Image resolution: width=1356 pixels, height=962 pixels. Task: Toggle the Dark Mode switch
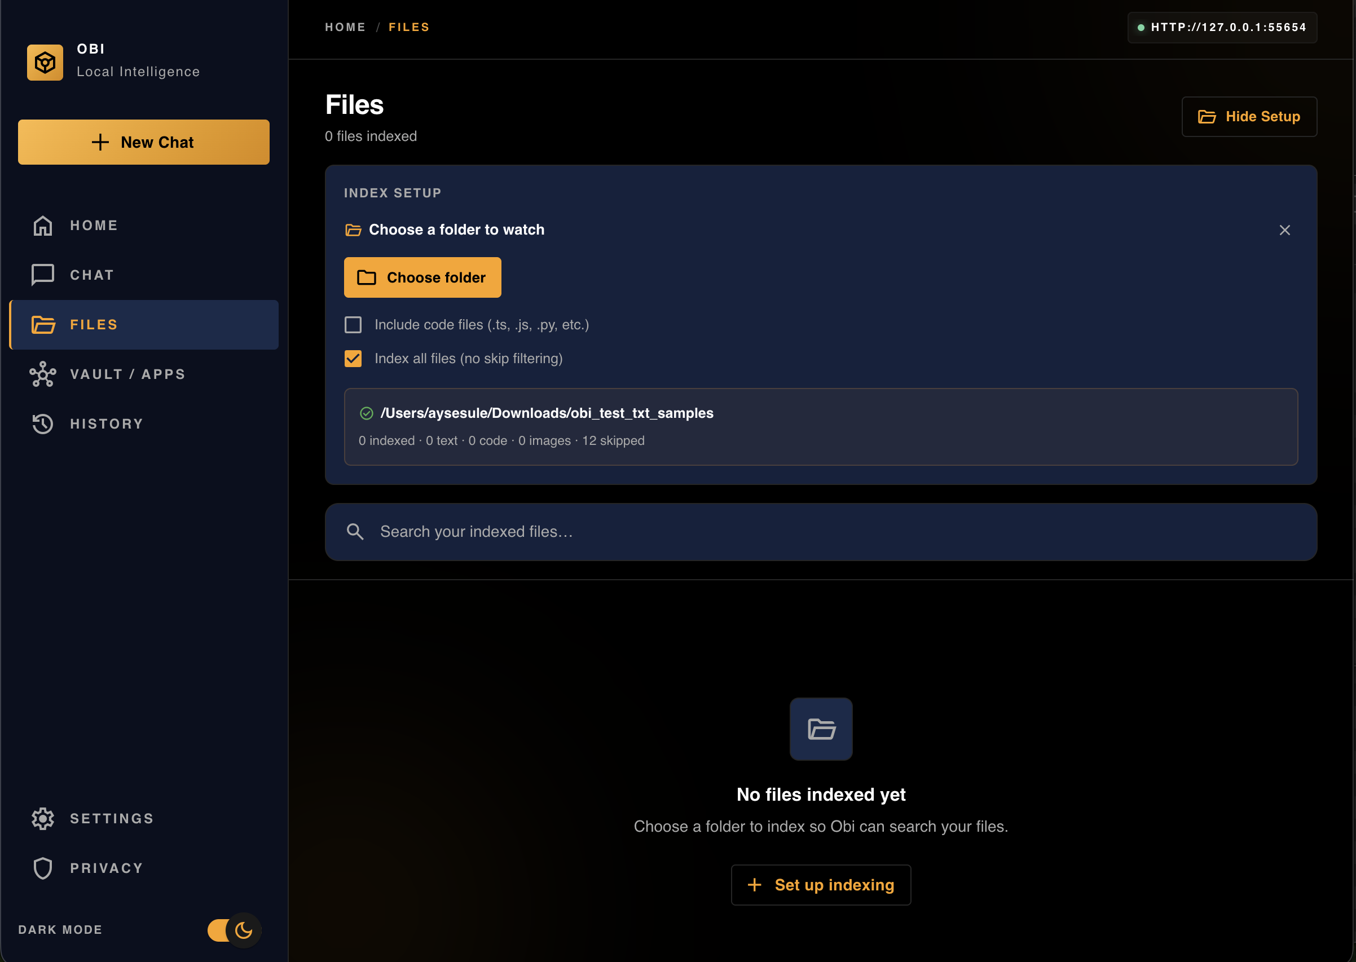[234, 930]
